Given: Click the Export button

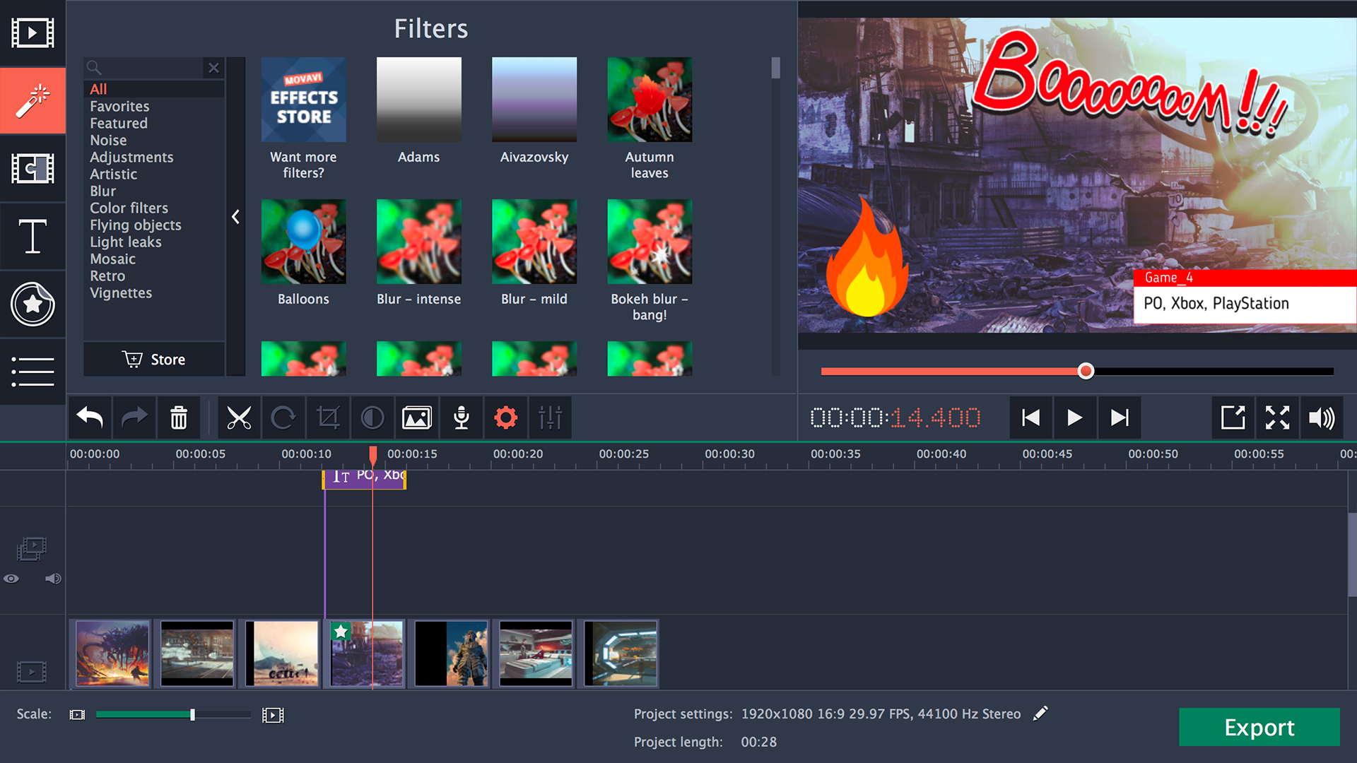Looking at the screenshot, I should 1260,727.
